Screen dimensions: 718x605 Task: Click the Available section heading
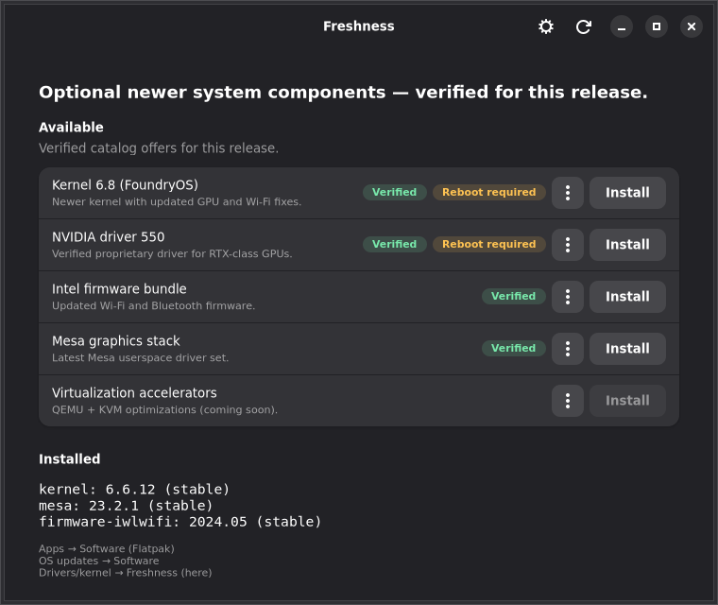71,128
